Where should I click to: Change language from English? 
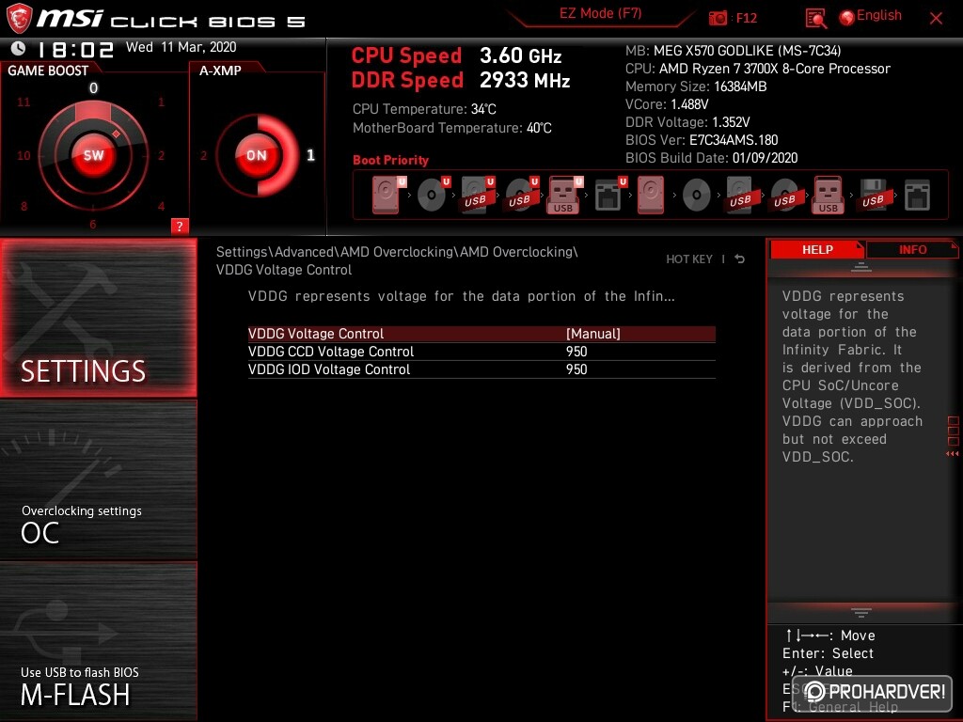[x=879, y=15]
